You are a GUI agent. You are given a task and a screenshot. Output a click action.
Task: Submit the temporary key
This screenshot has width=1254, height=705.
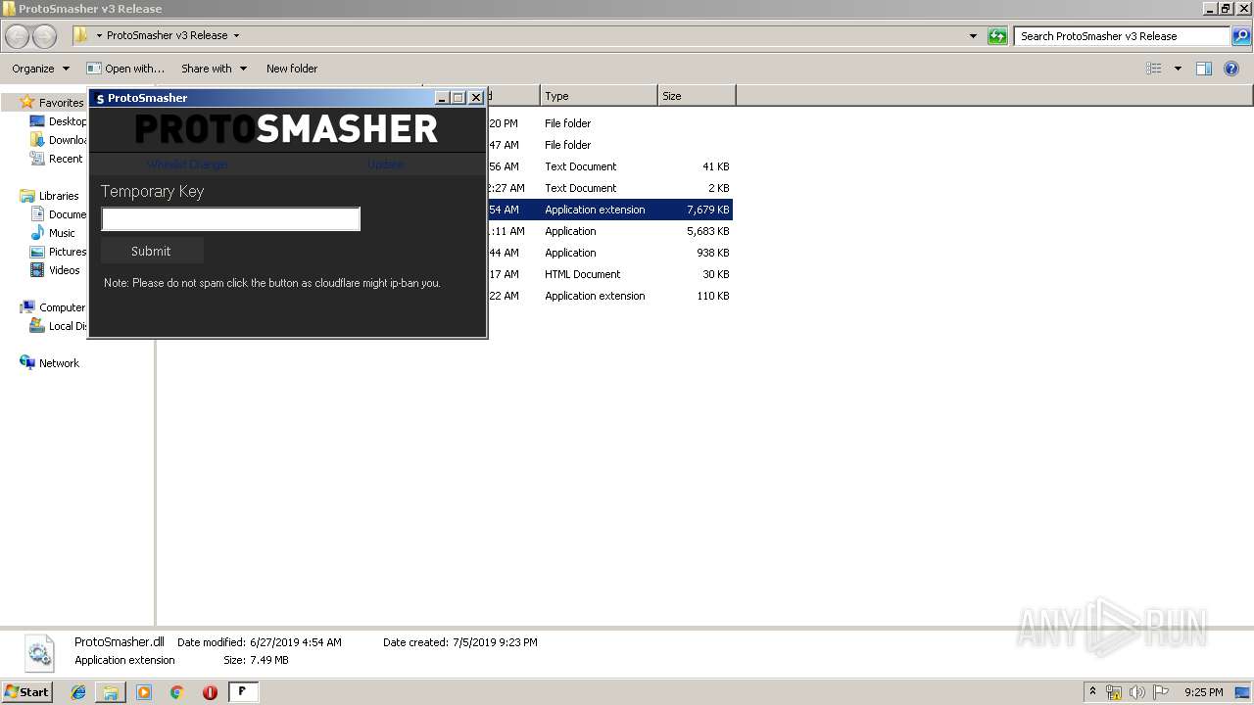pos(151,251)
